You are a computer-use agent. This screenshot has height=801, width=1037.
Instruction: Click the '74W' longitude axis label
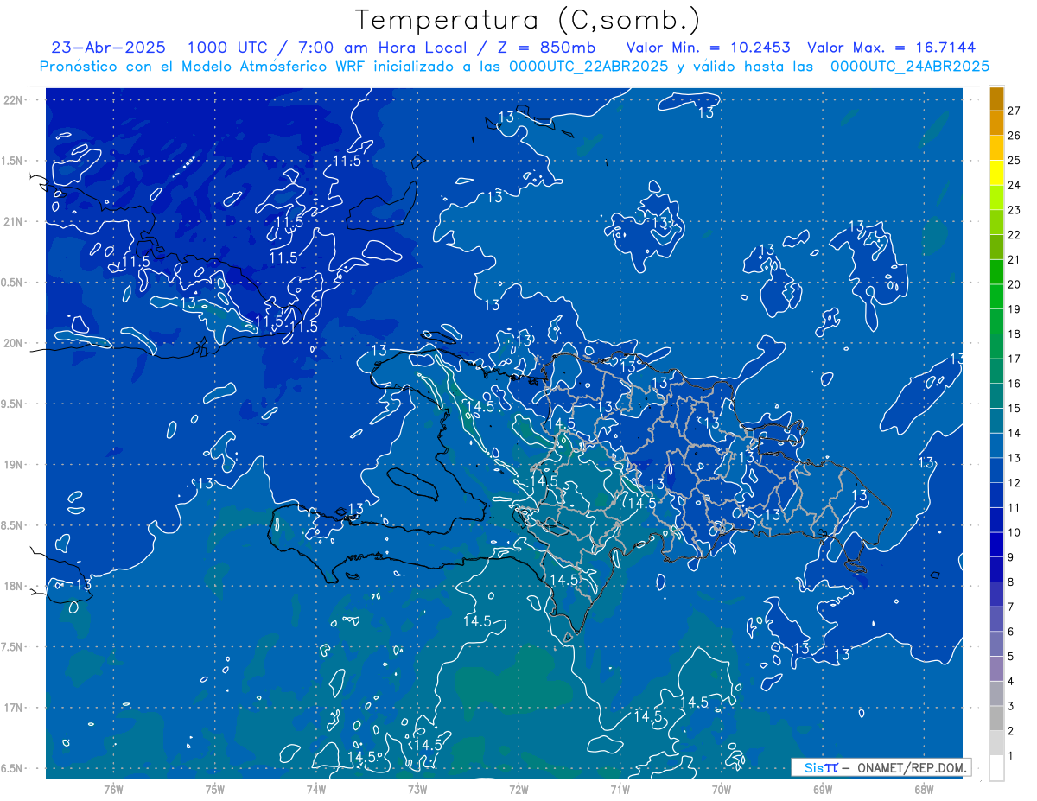tap(315, 789)
